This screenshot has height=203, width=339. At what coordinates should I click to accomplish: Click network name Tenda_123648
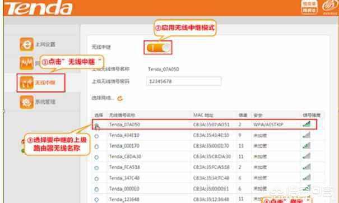124,199
